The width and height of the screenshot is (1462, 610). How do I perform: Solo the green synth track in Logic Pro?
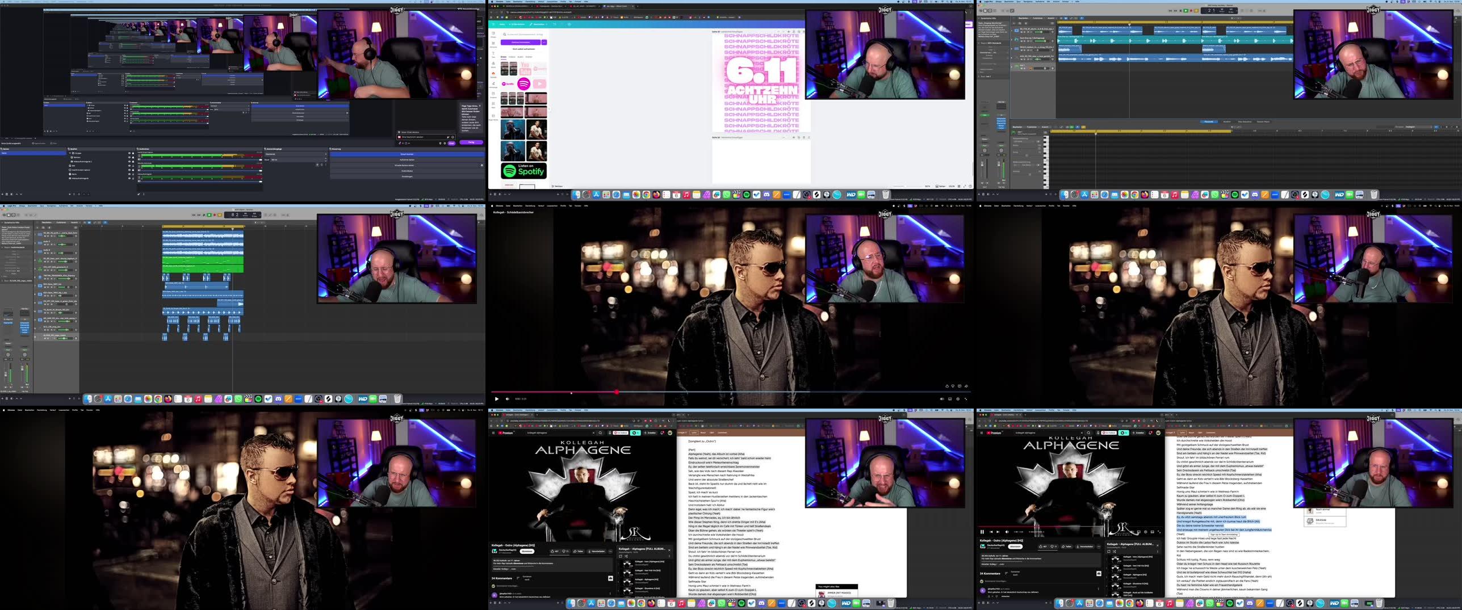tap(48, 262)
